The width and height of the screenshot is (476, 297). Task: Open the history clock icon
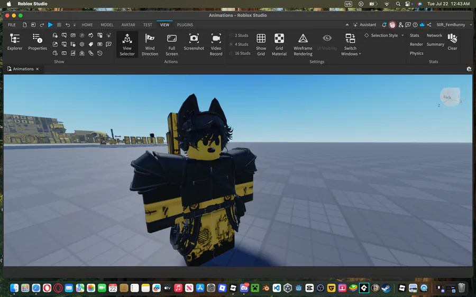tap(99, 53)
